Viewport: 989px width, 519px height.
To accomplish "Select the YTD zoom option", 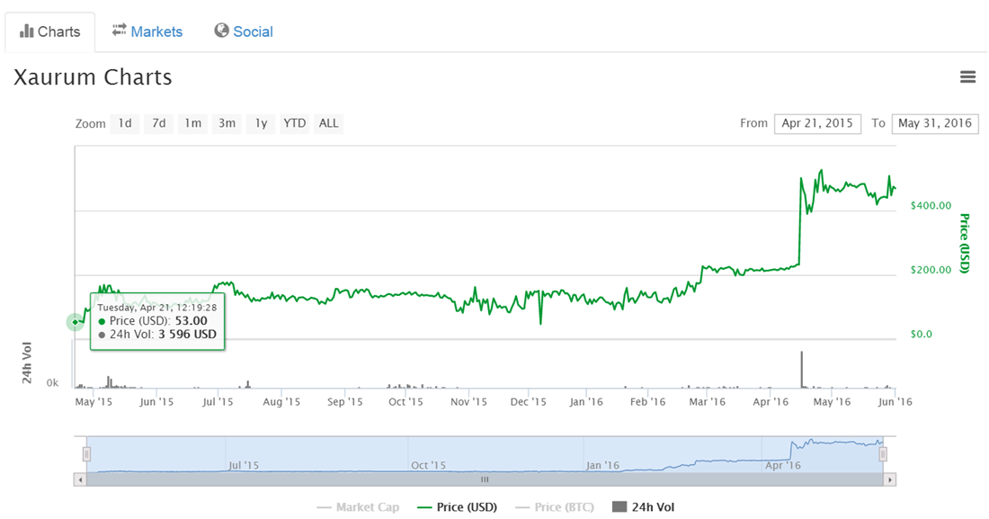I will pos(294,123).
